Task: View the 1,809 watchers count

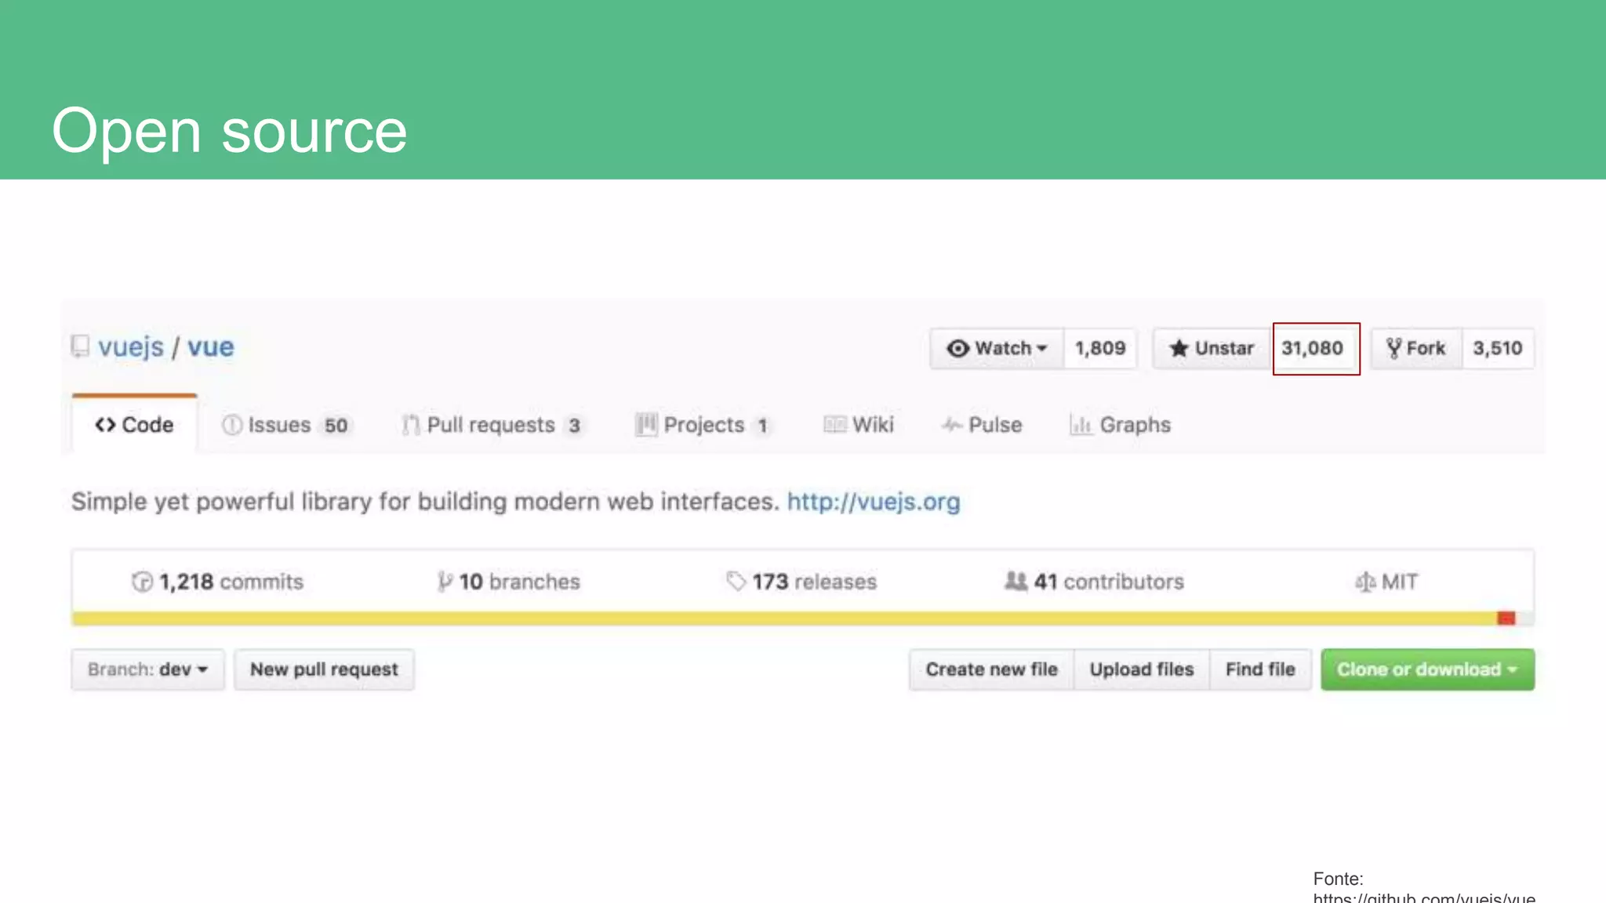Action: tap(1100, 348)
